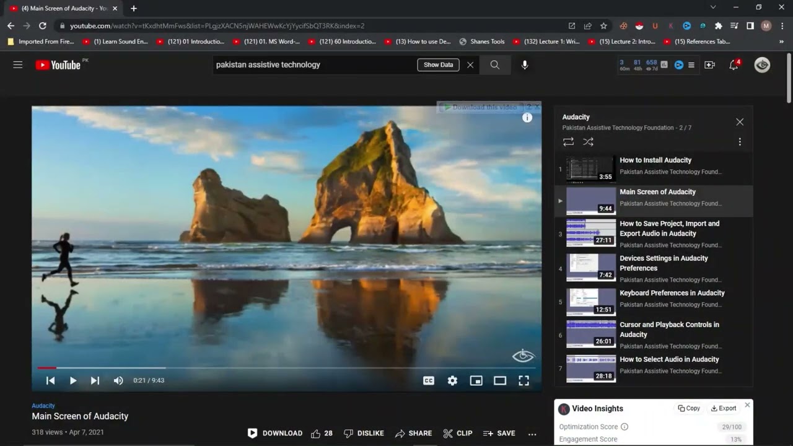Enter fullscreen mode

coord(524,380)
